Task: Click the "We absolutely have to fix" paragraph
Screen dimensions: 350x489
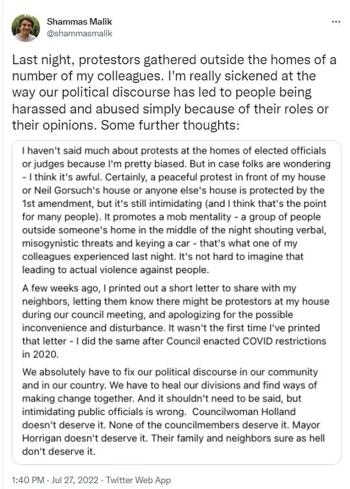Action: click(174, 411)
